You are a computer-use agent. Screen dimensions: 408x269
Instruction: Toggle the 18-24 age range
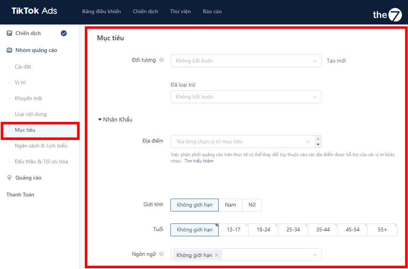[x=263, y=229]
